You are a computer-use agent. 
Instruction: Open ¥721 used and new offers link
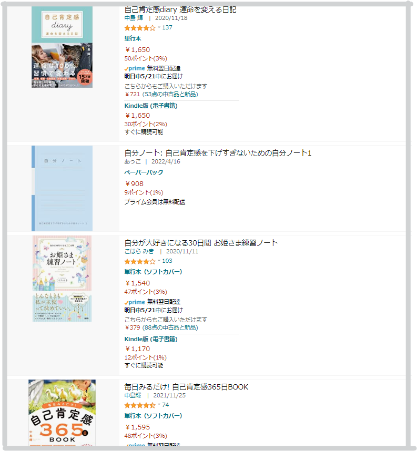[161, 94]
